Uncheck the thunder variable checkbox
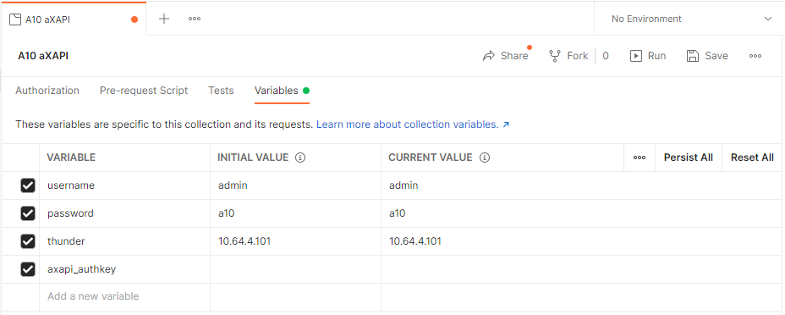 (28, 241)
